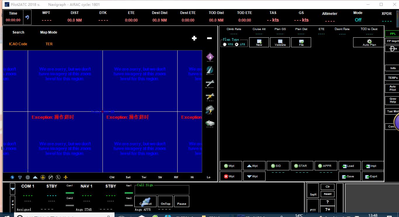Toggle Com2 gray selector bar
This screenshot has width=399, height=217.
(70, 205)
